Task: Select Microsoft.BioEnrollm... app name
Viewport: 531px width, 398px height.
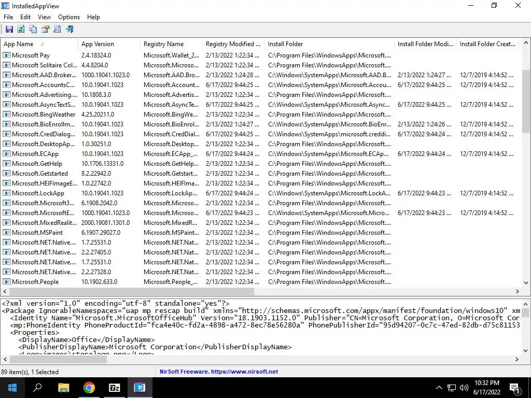Action: tap(44, 124)
